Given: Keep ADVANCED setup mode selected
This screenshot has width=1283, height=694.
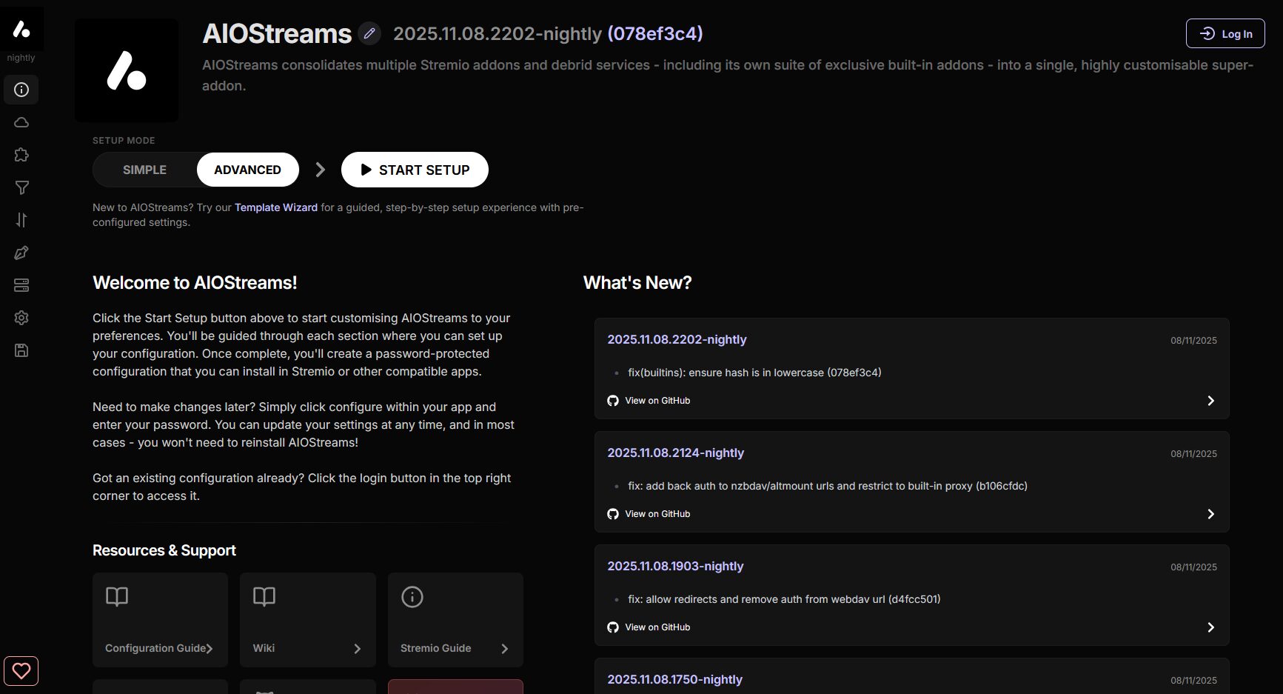Looking at the screenshot, I should [x=247, y=170].
